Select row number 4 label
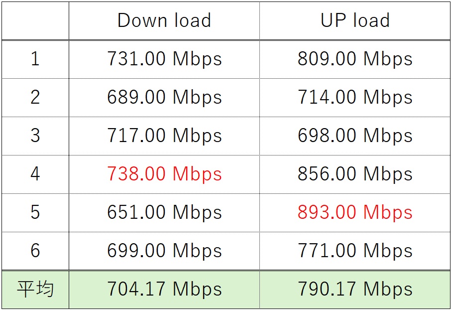Screen dimensions: 452x310 pyautogui.click(x=35, y=174)
